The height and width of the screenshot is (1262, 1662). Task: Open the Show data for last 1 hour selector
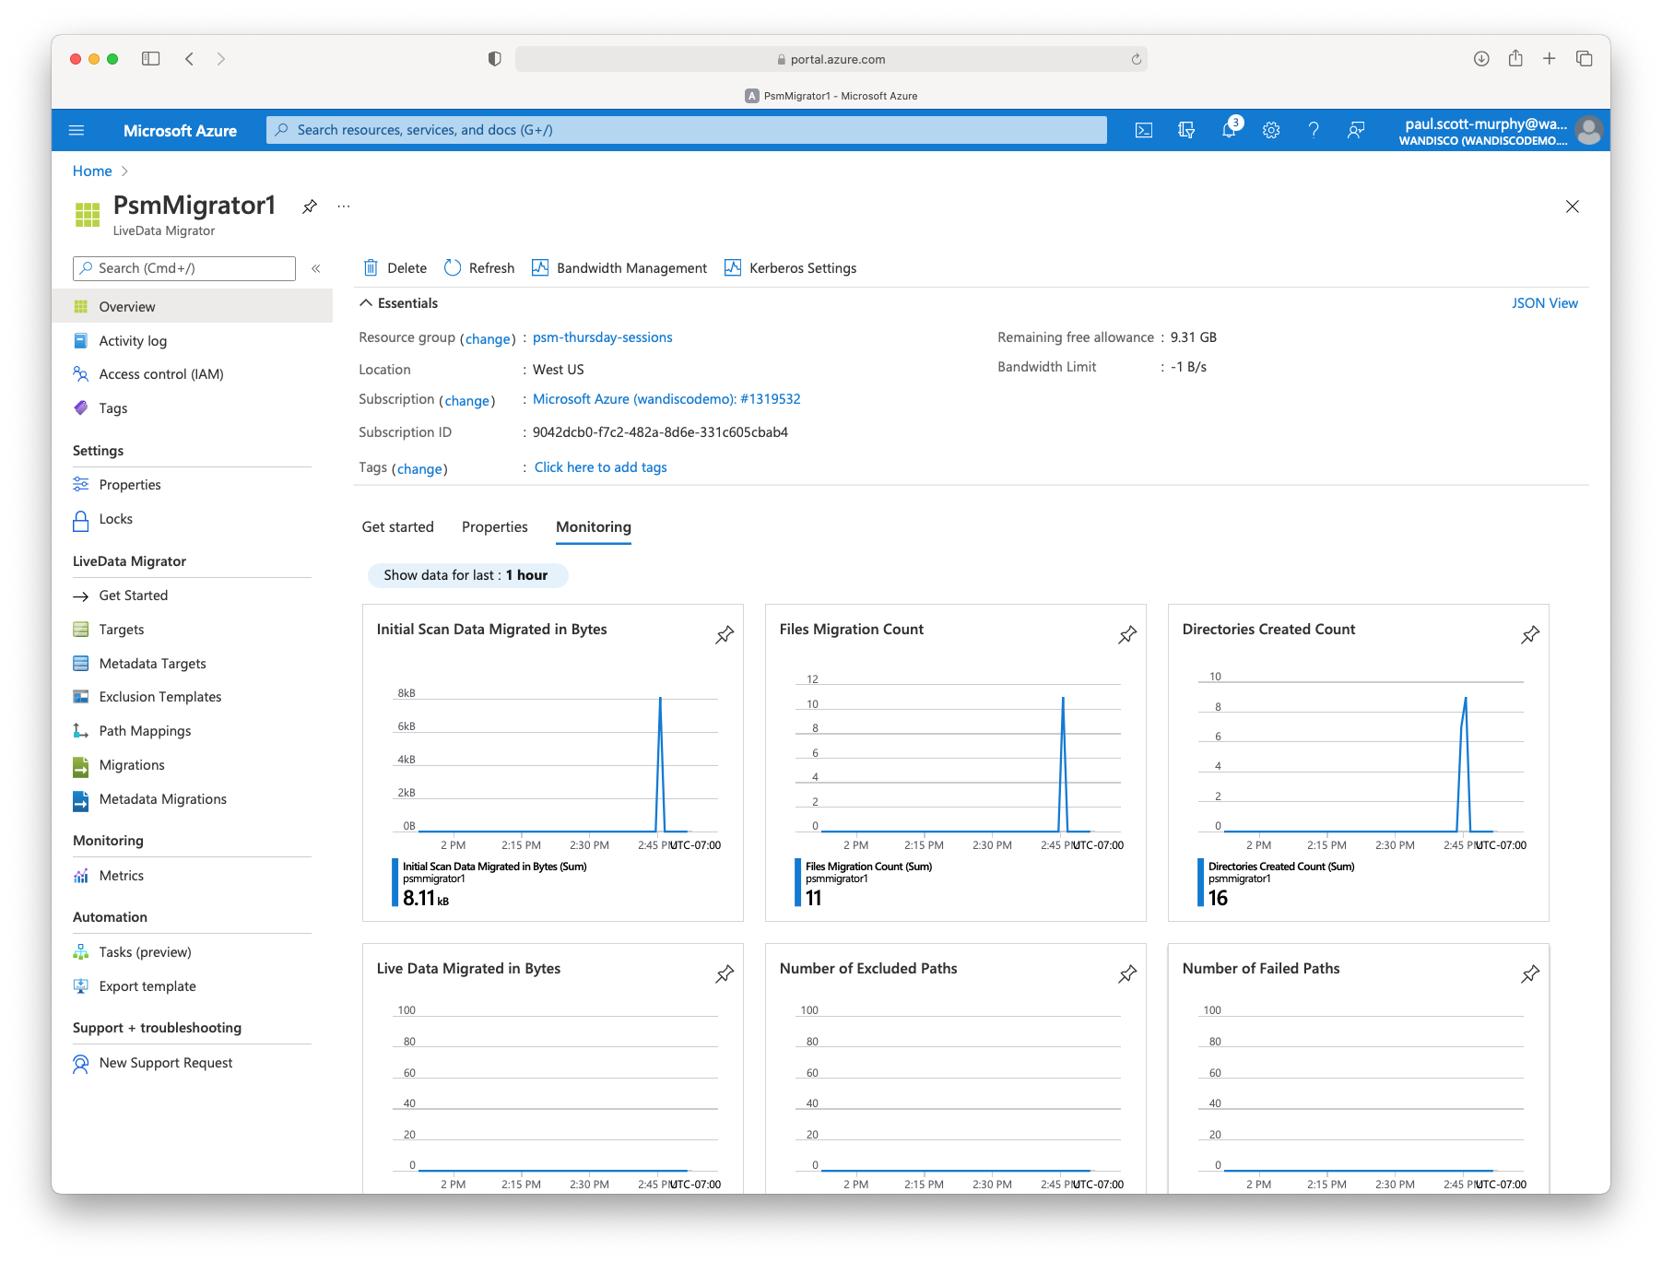(x=467, y=575)
